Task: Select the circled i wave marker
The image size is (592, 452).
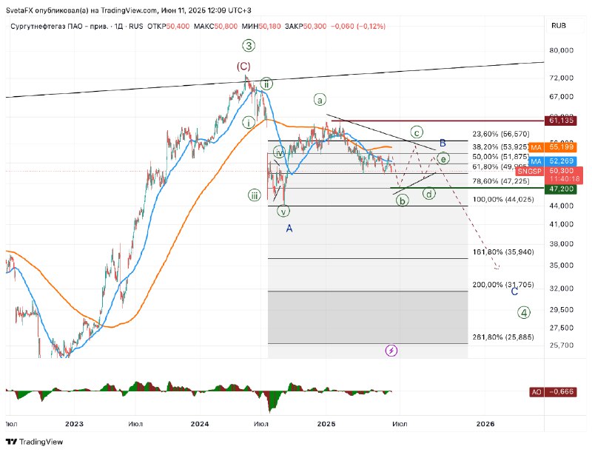Action: pyautogui.click(x=249, y=123)
